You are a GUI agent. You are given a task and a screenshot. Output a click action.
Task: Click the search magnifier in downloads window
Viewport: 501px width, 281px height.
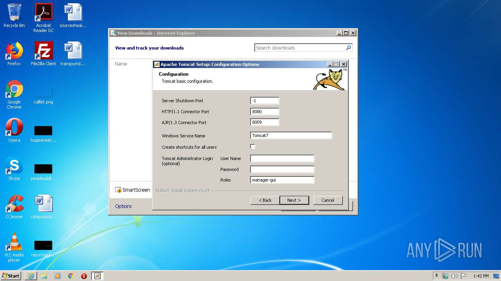point(348,48)
